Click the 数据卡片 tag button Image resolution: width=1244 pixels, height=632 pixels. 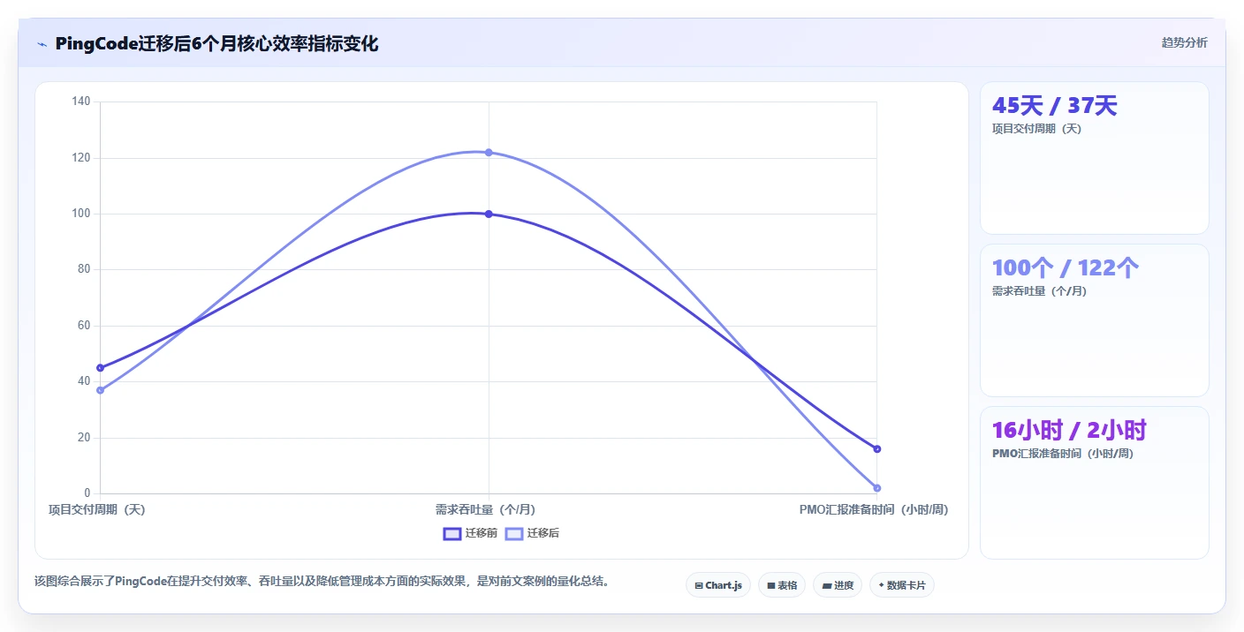click(x=902, y=585)
